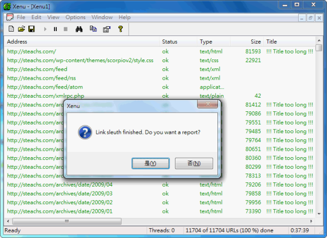This screenshot has width=327, height=238.
Task: Click the applicat... type cell
Action: tap(212, 87)
